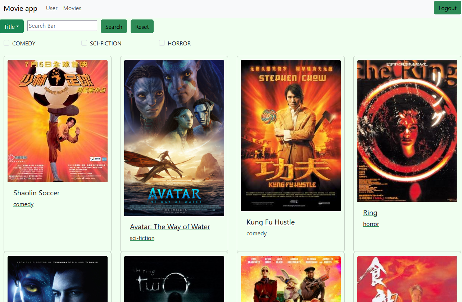
Task: Open the Cate Blanchett ensemble cast poster
Action: [x=291, y=279]
